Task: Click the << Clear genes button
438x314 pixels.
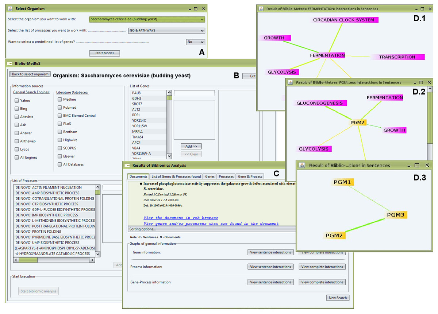Action: pos(191,154)
